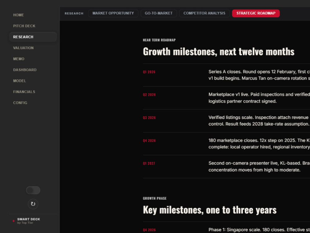This screenshot has height=233, width=310.
Task: Select Research in the sidebar
Action: point(33,37)
